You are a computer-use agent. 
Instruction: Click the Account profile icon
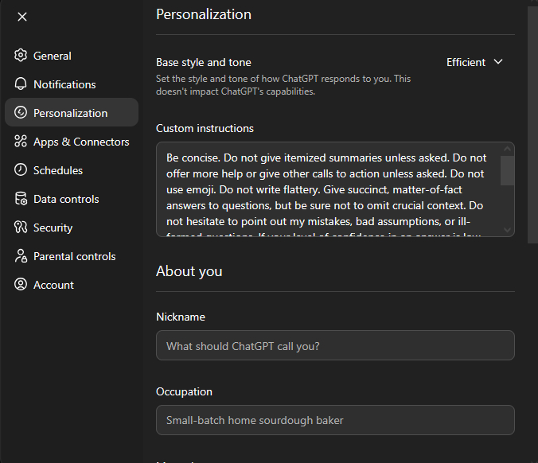[x=21, y=285]
